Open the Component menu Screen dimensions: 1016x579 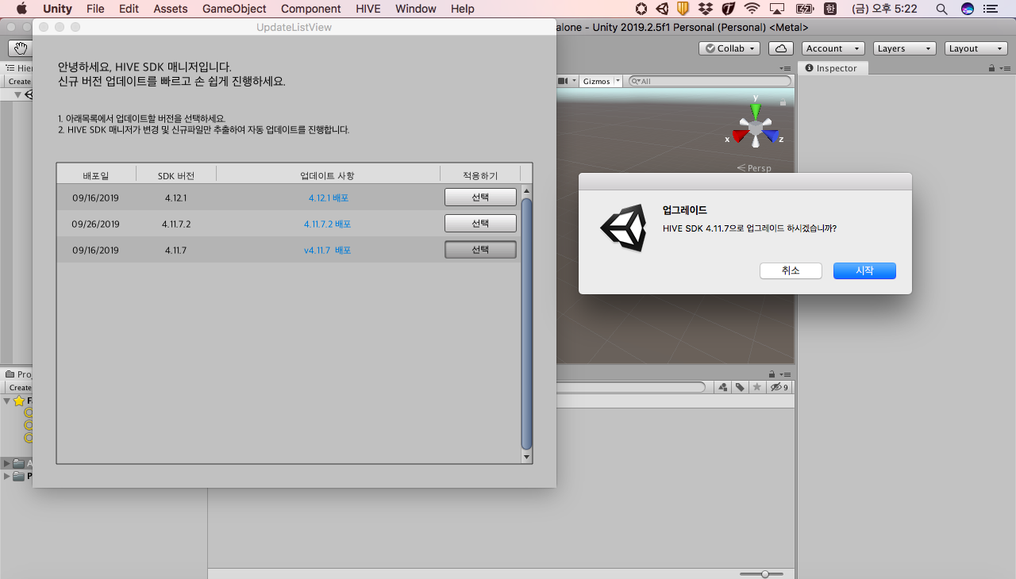click(311, 9)
